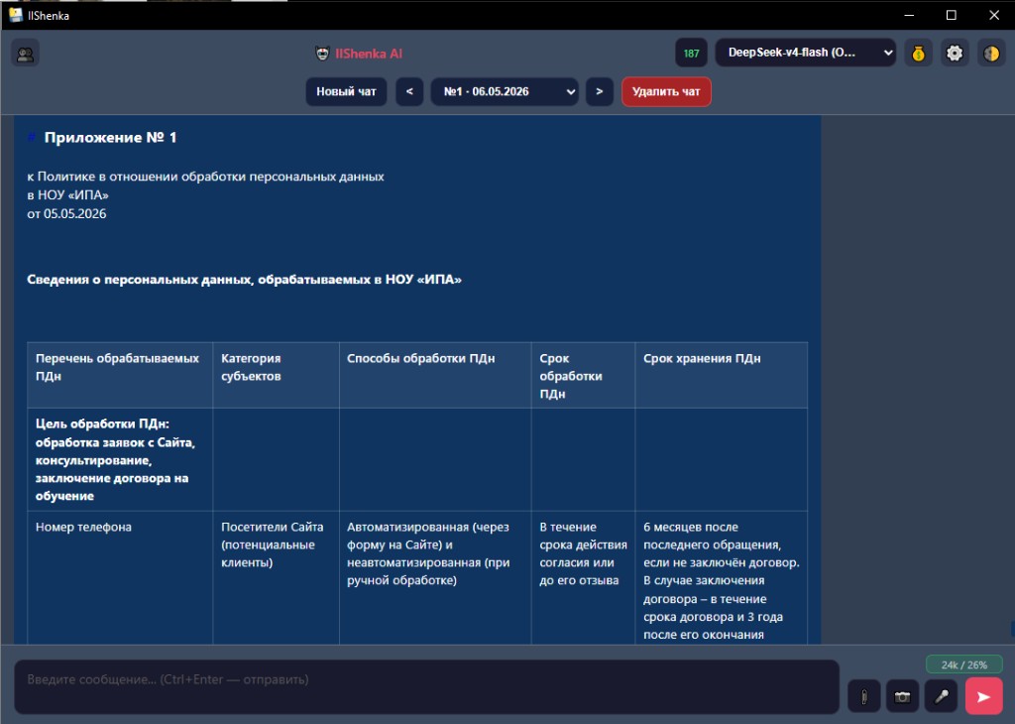
Task: Click header cell Срок обработки ПДн
Action: click(x=583, y=376)
